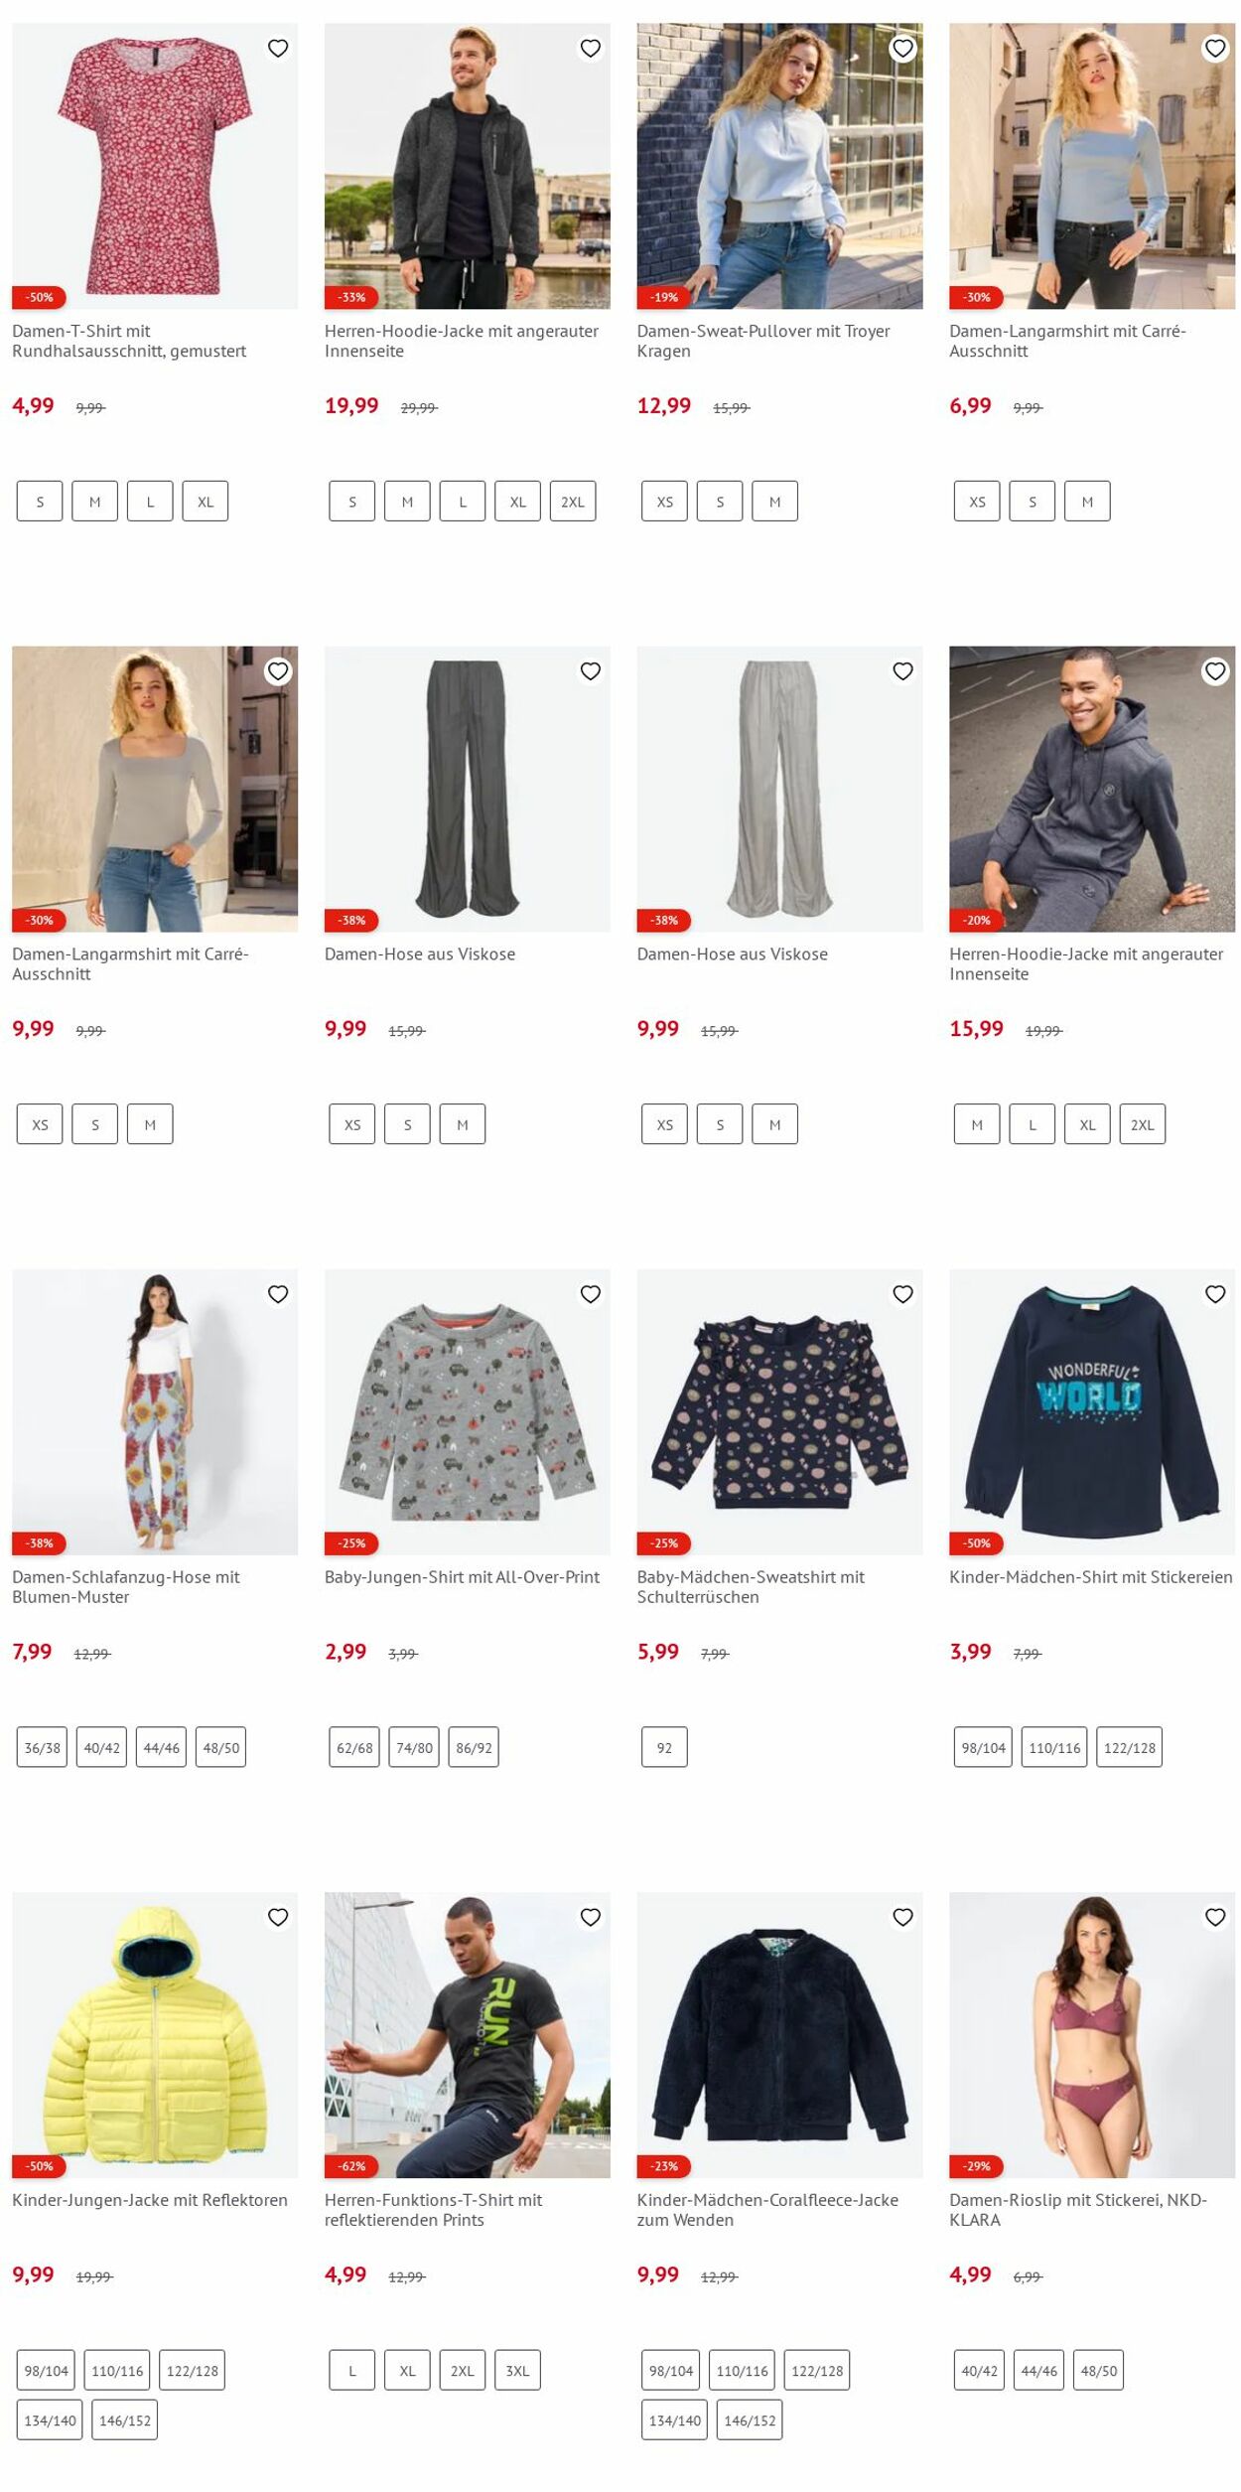Save Damen-Rioslip NKD-KLARA via heart icon
The height and width of the screenshot is (2492, 1241).
pyautogui.click(x=1215, y=1917)
